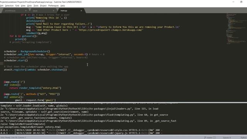Viewport: 247px width, 139px height.
Task: Click the herokuapp URL string in code
Action: point(111,30)
